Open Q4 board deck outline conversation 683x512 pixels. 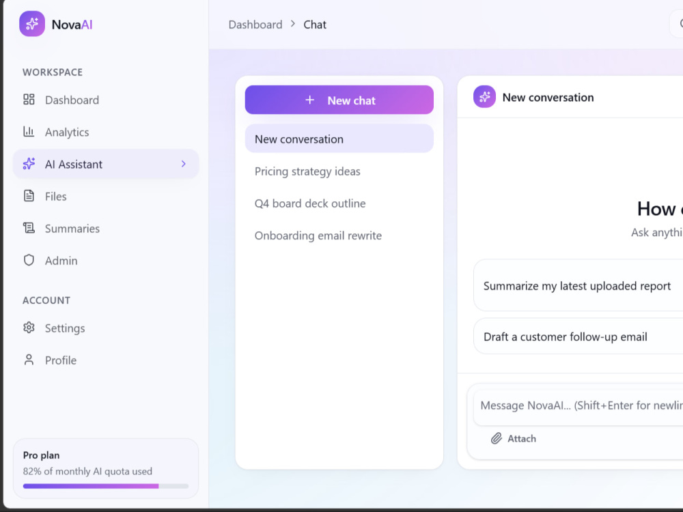tap(339, 203)
